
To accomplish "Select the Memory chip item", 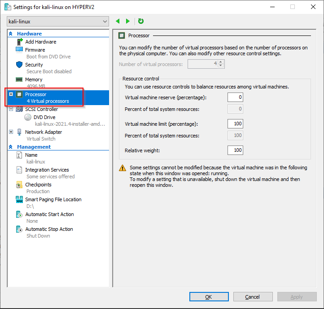I will (x=19, y=79).
